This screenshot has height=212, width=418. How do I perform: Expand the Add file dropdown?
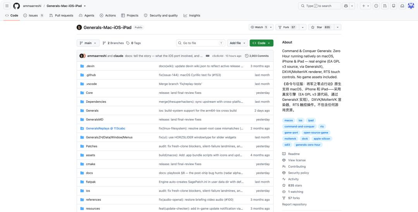coord(238,43)
